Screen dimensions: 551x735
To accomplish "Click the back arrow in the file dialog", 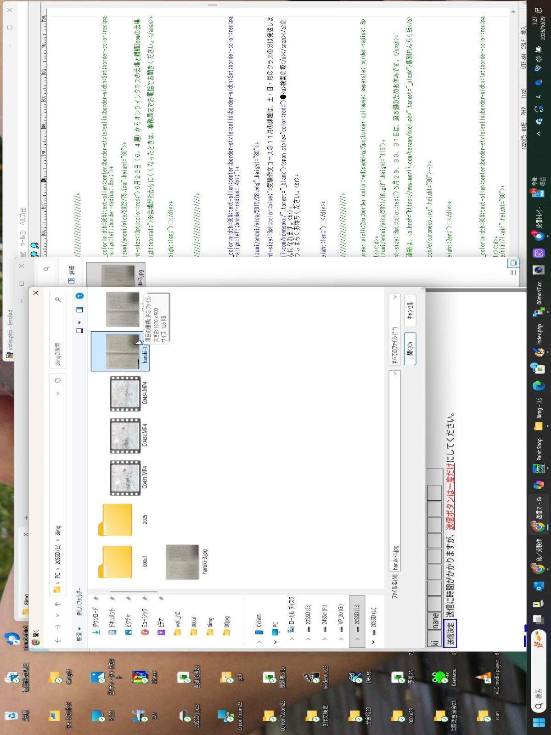I will click(57, 640).
